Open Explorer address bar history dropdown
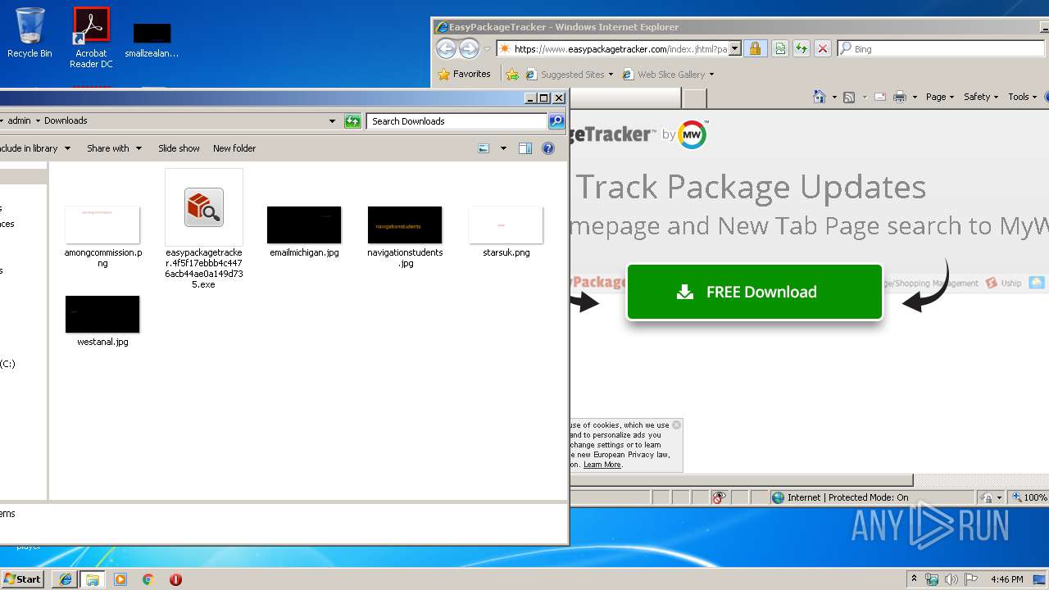The height and width of the screenshot is (590, 1049). (332, 121)
